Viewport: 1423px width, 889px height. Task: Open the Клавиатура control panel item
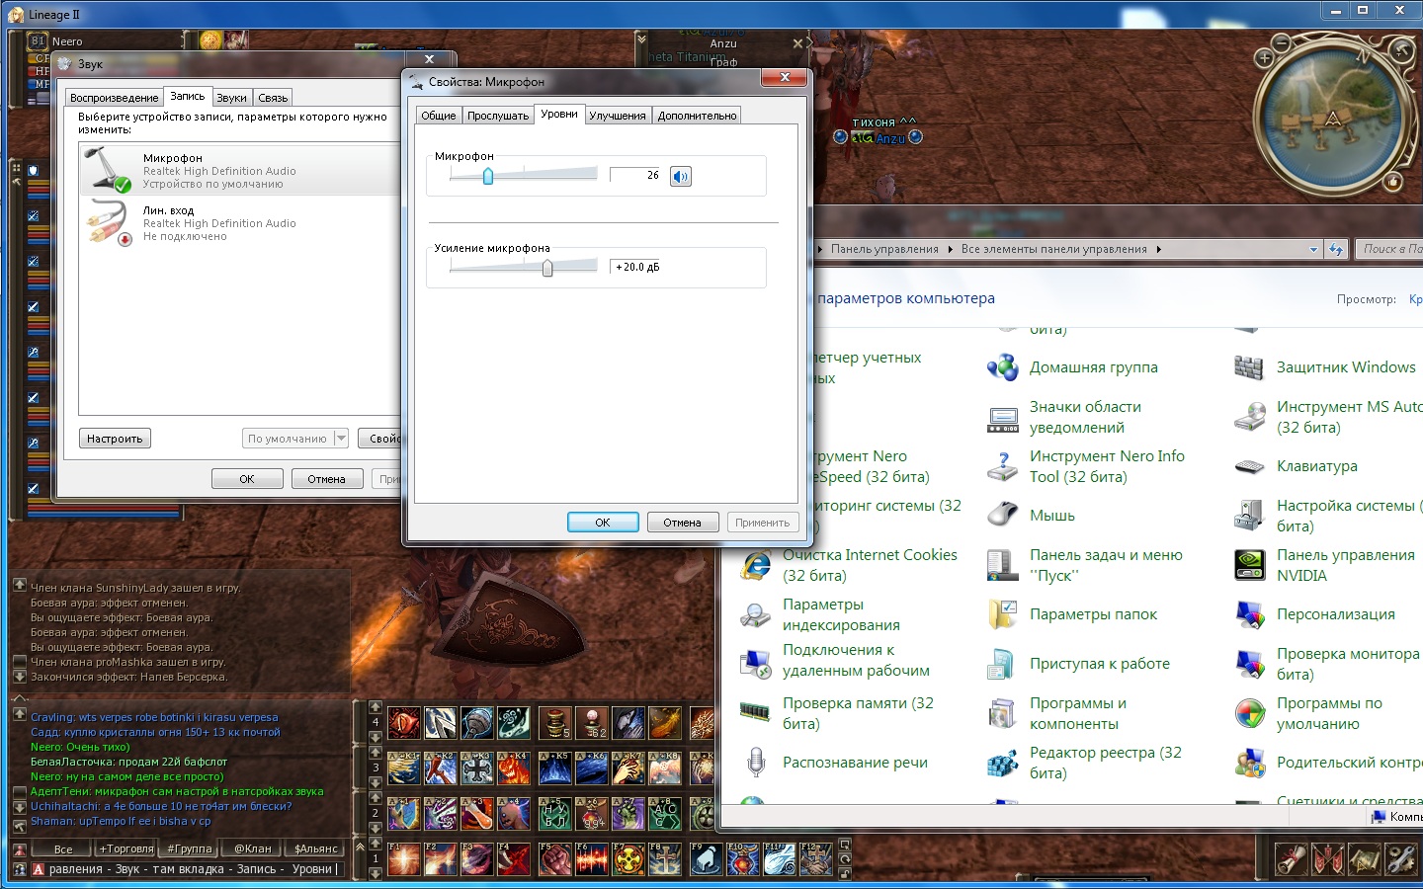point(1297,466)
